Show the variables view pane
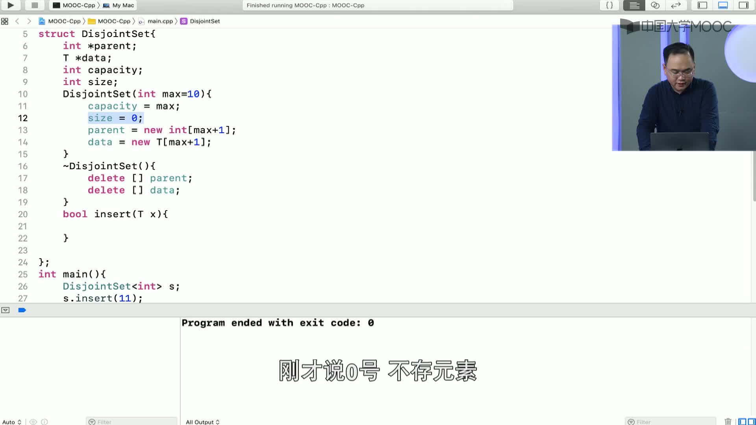The height and width of the screenshot is (425, 756). click(x=742, y=422)
